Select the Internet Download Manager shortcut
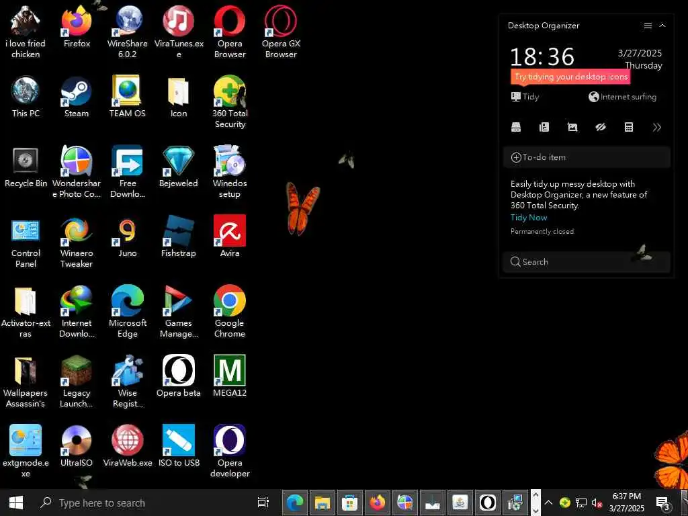This screenshot has width=688, height=516. click(x=77, y=312)
